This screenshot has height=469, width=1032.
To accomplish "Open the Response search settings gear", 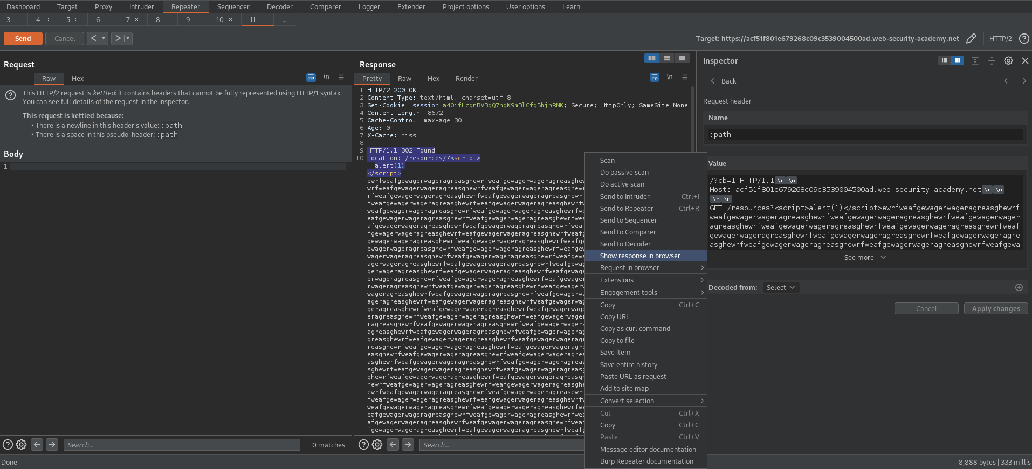I will click(377, 445).
